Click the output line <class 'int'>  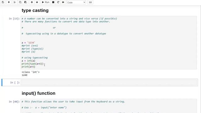point(30,72)
